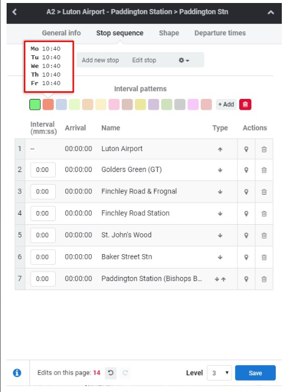Viewport: 286px width, 392px height.
Task: Save the stop sequence edits
Action: (x=255, y=373)
